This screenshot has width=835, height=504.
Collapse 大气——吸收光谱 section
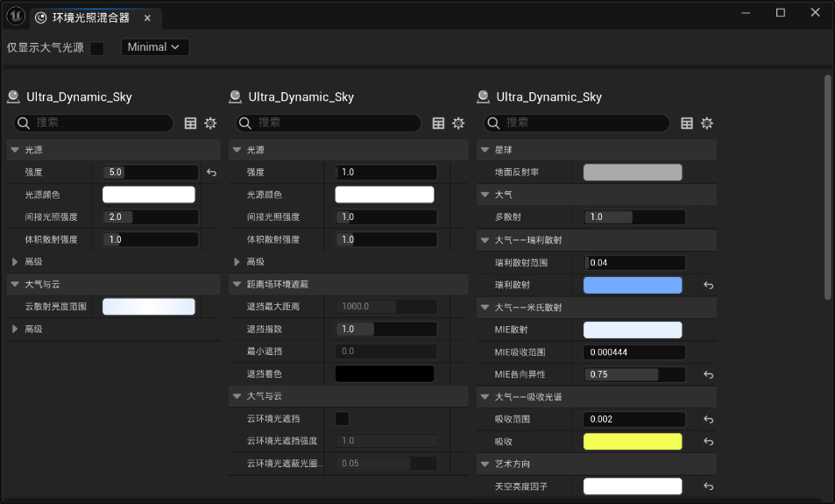point(485,396)
